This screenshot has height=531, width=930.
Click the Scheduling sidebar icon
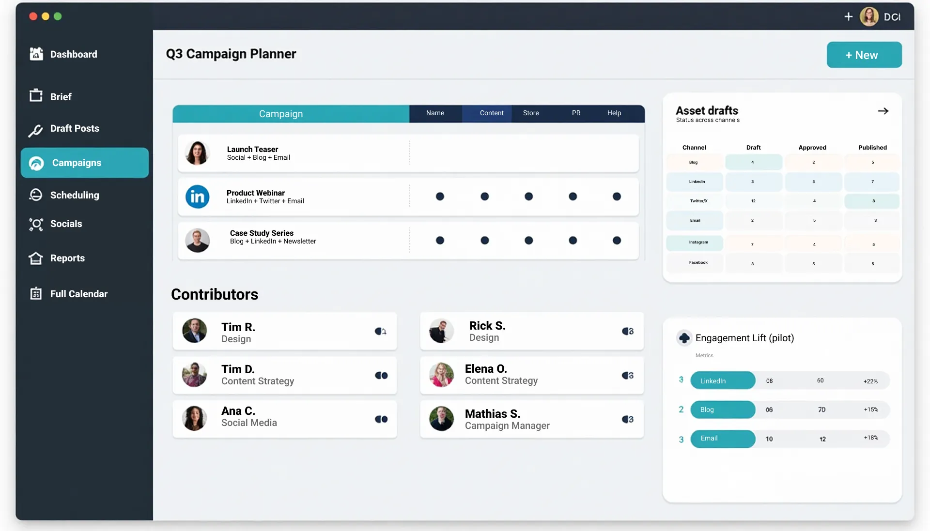(36, 195)
